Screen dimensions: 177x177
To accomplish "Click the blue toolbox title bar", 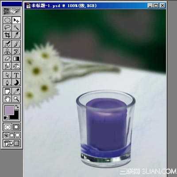I will coord(12,4).
